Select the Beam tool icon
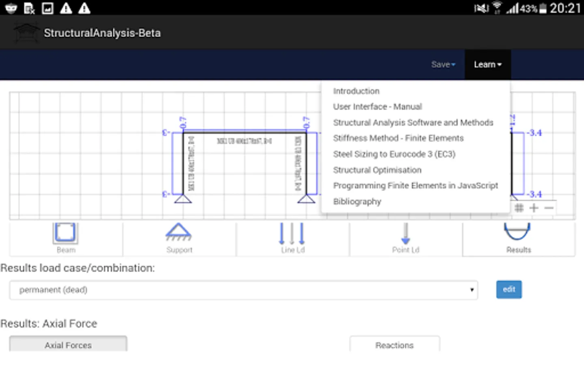 (65, 233)
